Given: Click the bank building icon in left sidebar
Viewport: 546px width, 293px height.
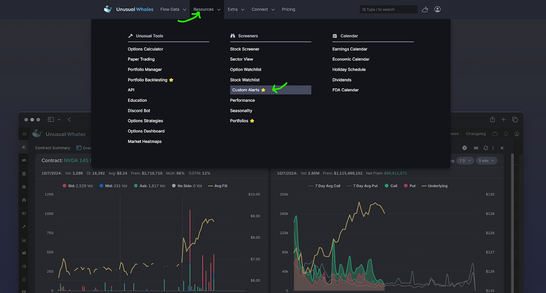Looking at the screenshot, I should tap(24, 174).
